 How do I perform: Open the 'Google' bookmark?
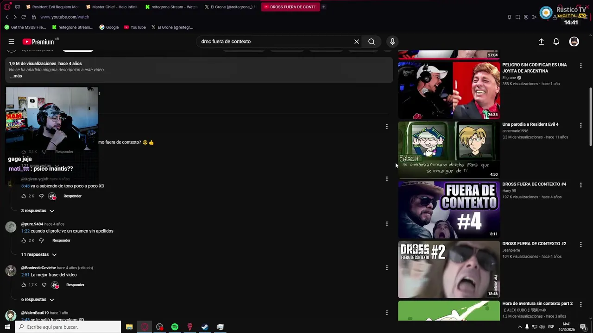pos(109,27)
